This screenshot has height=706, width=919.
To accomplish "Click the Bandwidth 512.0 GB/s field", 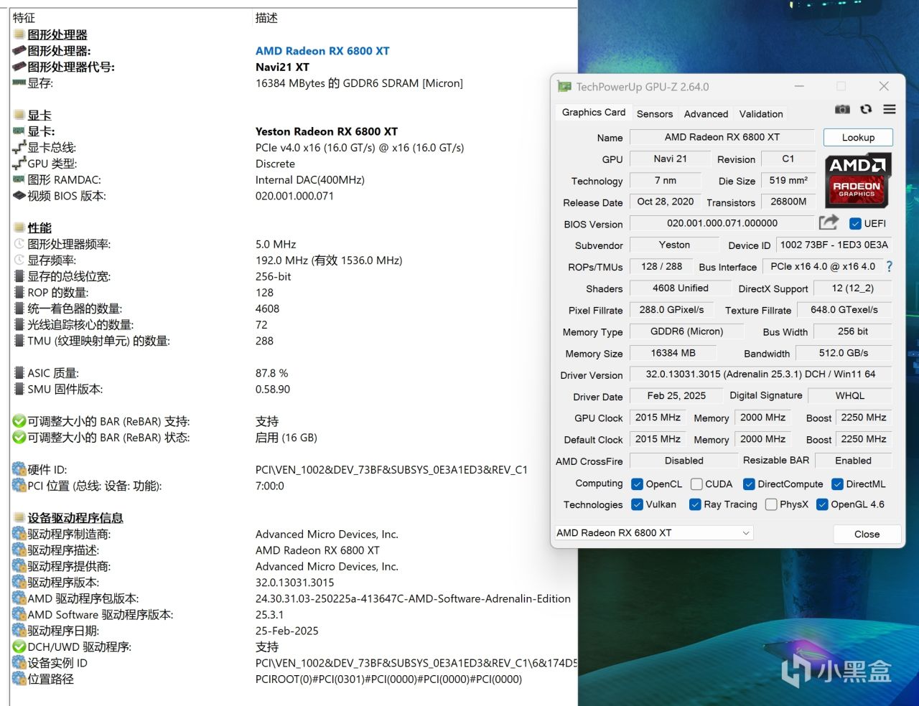I will (x=843, y=353).
